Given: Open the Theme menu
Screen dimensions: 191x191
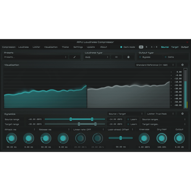Looking at the screenshot, I should tap(65, 47).
